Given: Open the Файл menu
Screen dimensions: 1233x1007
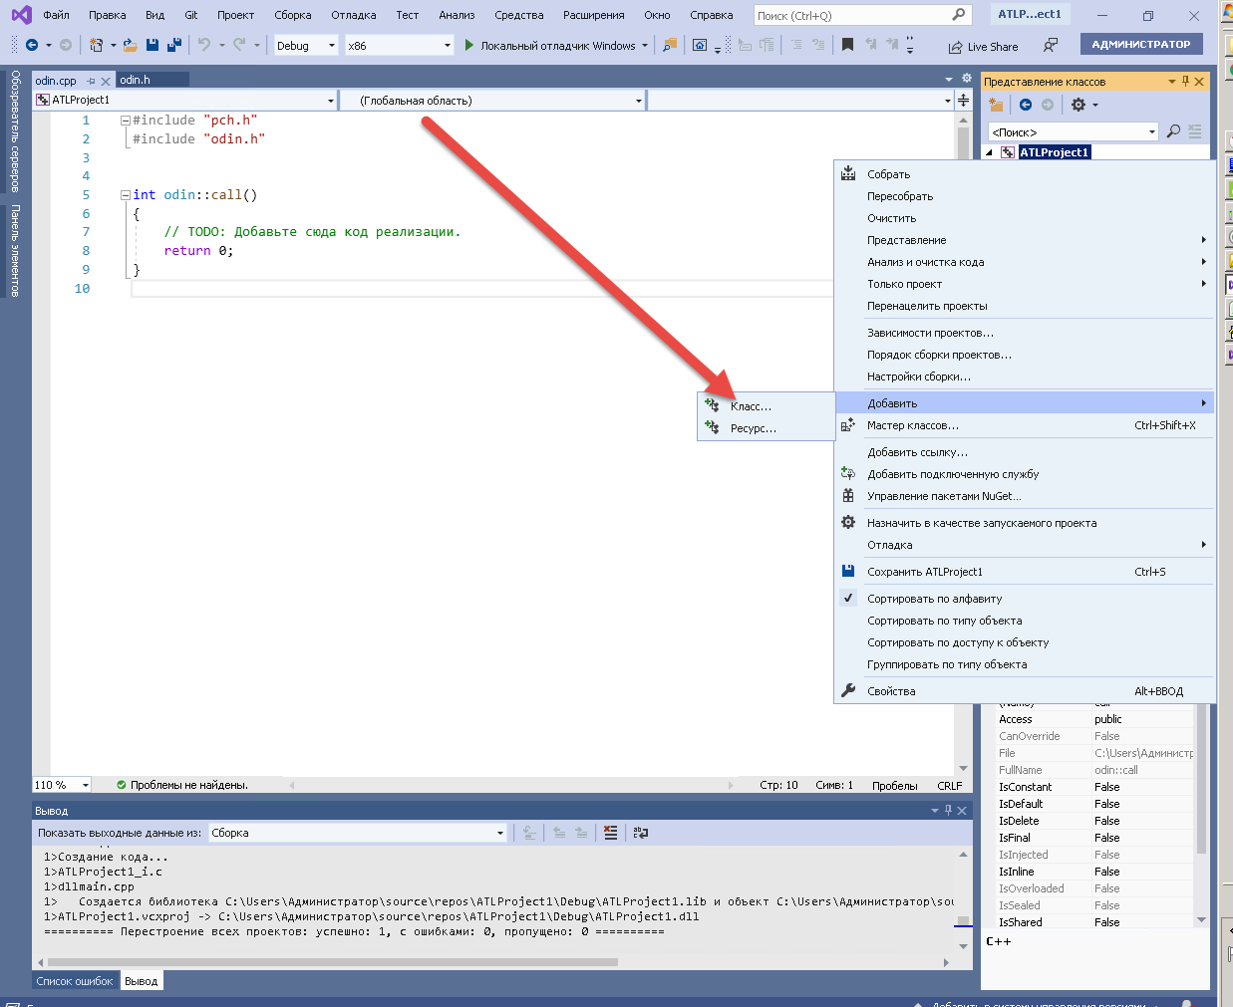Looking at the screenshot, I should (56, 15).
